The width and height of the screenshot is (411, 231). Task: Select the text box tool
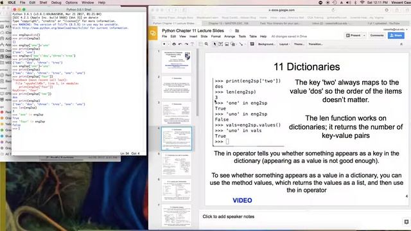coord(221,44)
